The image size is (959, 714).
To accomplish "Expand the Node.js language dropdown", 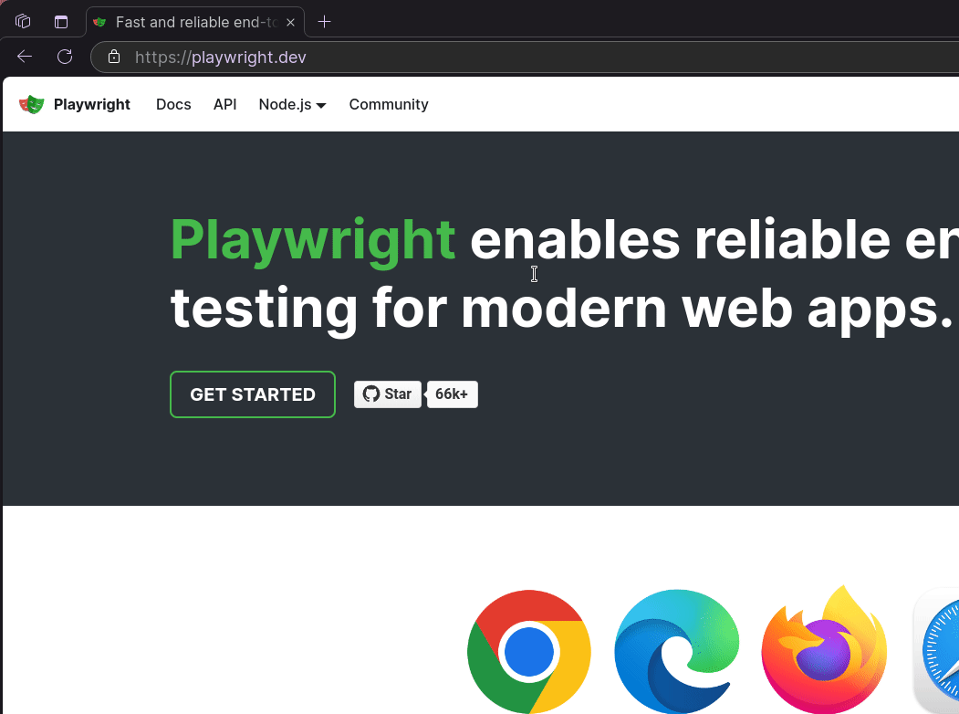I will point(292,104).
